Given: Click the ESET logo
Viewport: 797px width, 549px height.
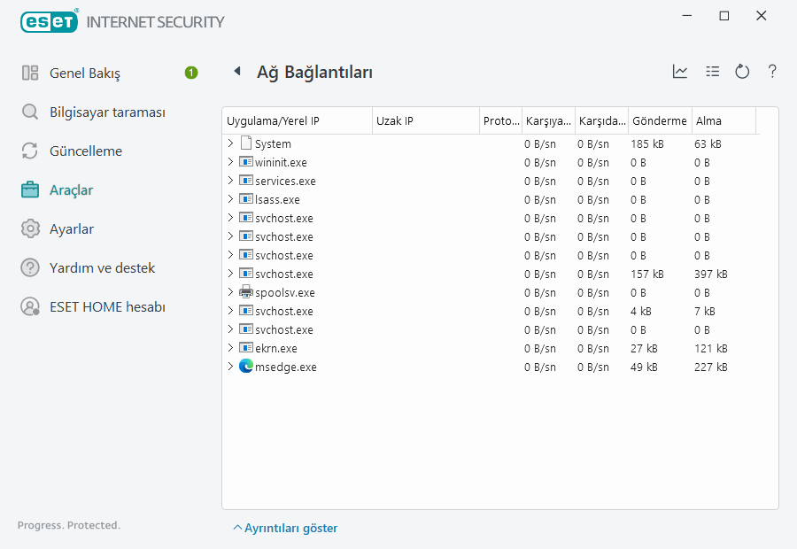Looking at the screenshot, I should (x=49, y=21).
